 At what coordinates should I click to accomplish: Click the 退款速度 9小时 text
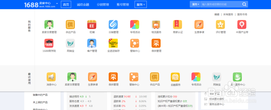coord(122,97)
